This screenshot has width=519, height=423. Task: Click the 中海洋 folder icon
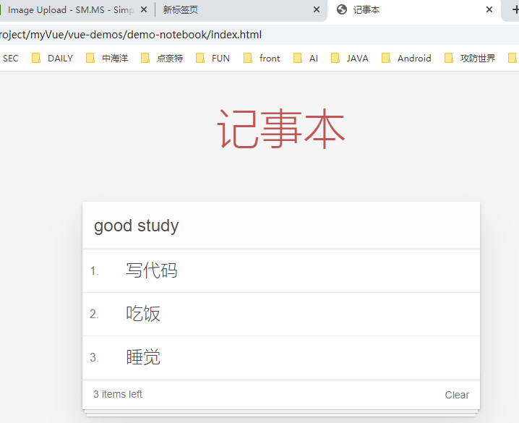coord(90,59)
